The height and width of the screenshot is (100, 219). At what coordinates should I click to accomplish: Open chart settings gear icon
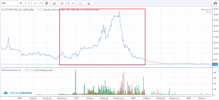point(47,3)
